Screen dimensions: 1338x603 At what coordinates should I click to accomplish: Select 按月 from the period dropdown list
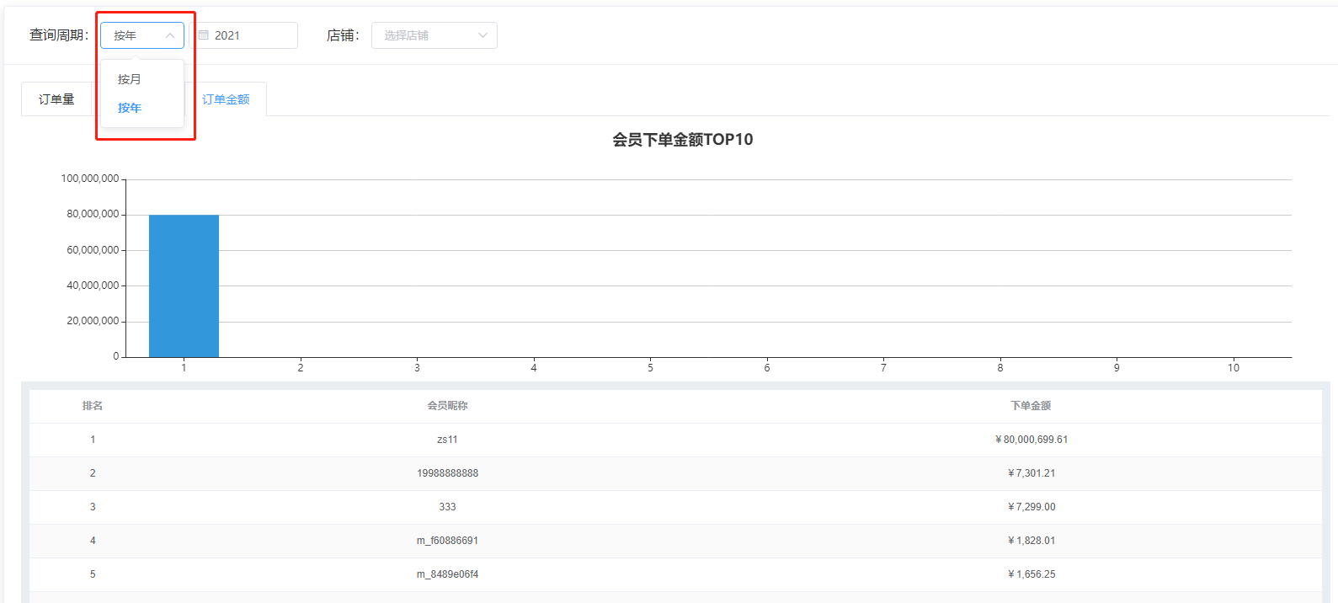point(130,79)
